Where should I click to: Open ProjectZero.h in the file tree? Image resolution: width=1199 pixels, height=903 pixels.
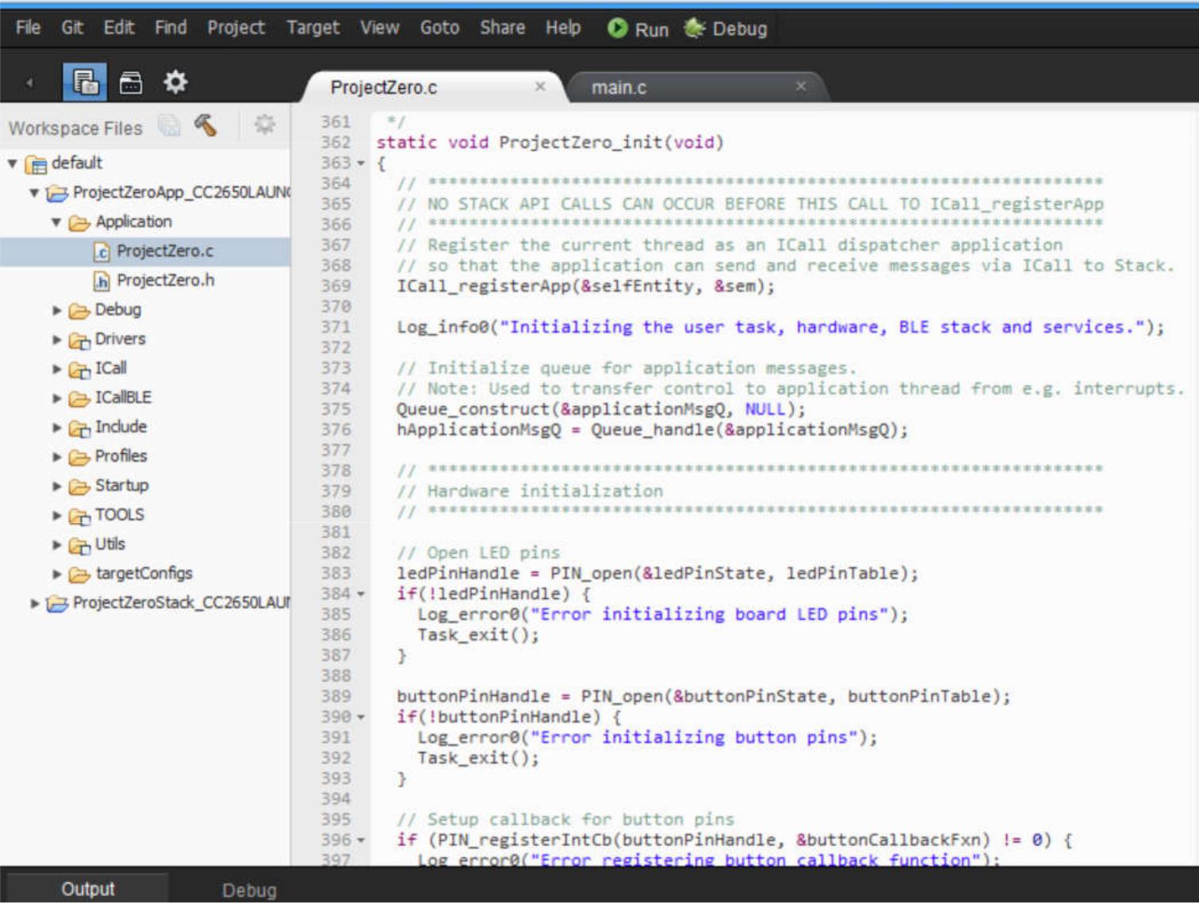point(165,280)
